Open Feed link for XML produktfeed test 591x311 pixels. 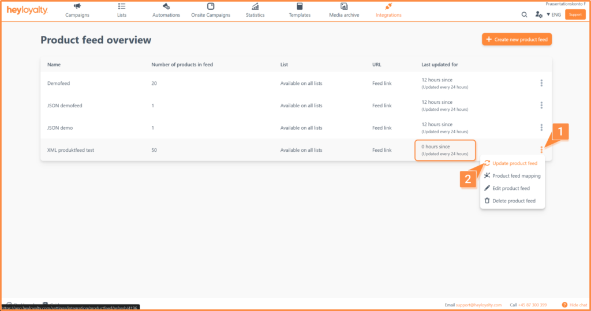381,150
